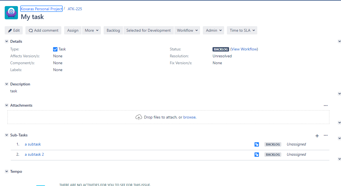Viewport: 341px width, 186px height.
Task: Click the comment bubble icon beside Add comment
Action: 30,30
